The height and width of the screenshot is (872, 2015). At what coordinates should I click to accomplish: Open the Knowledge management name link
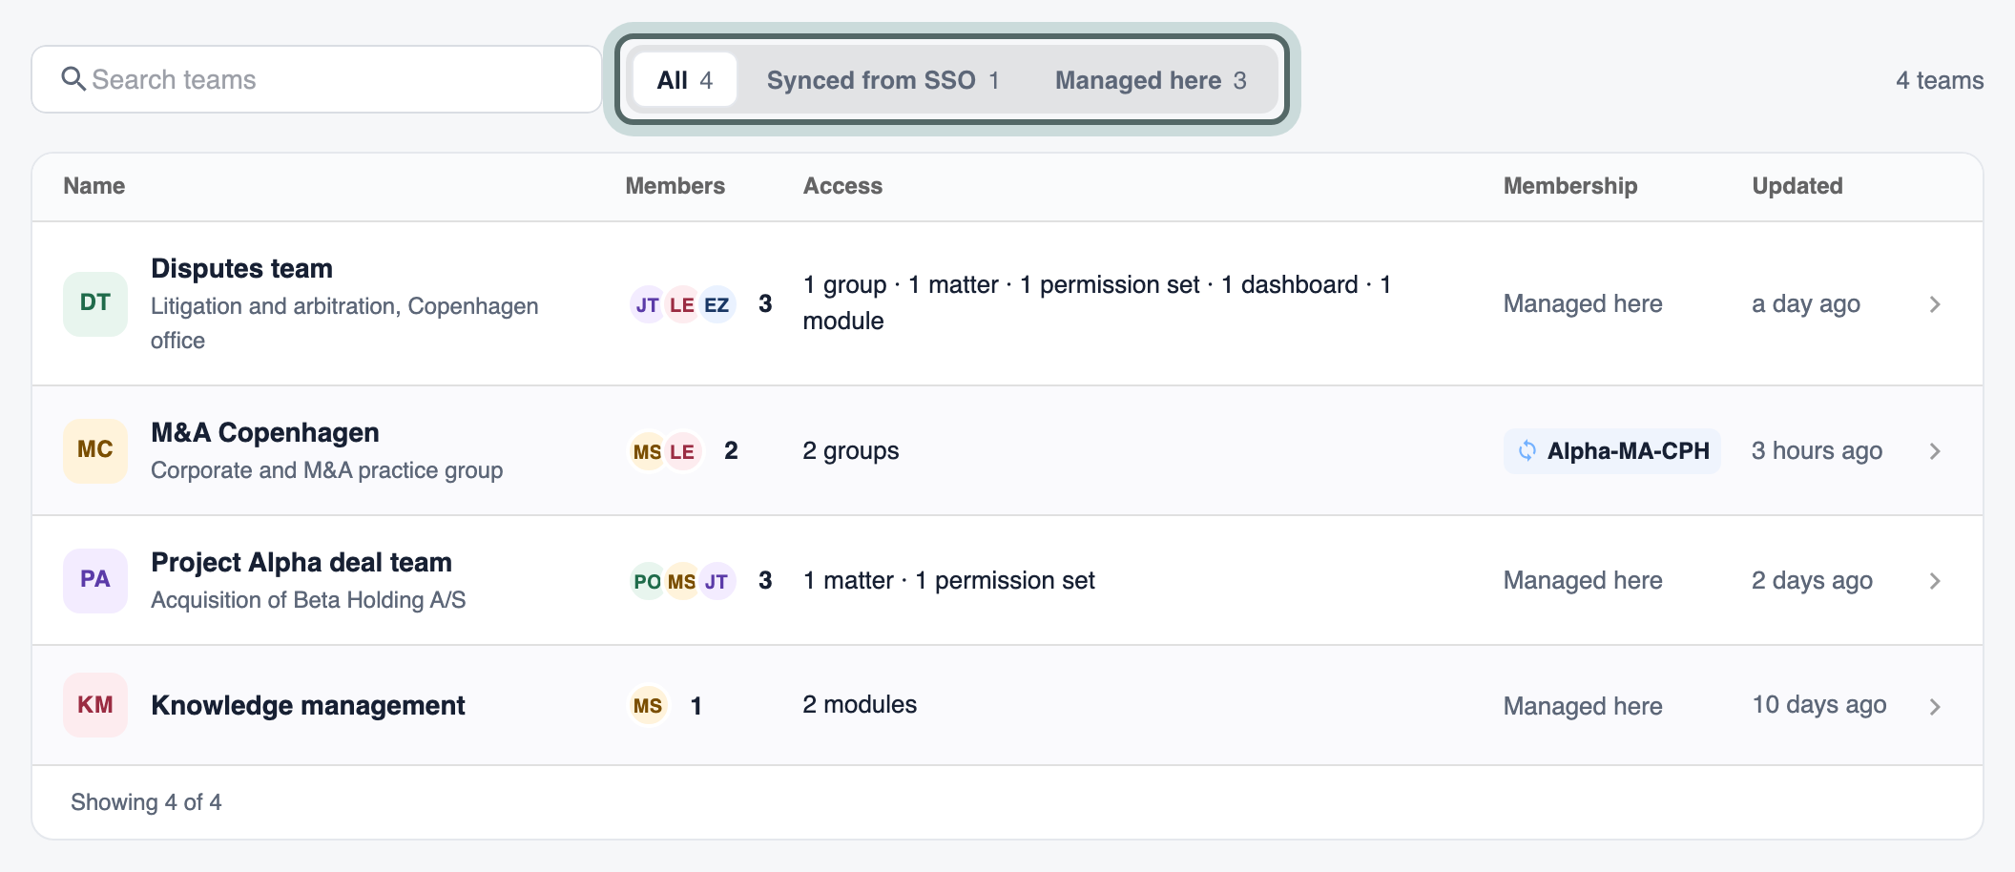(x=308, y=706)
